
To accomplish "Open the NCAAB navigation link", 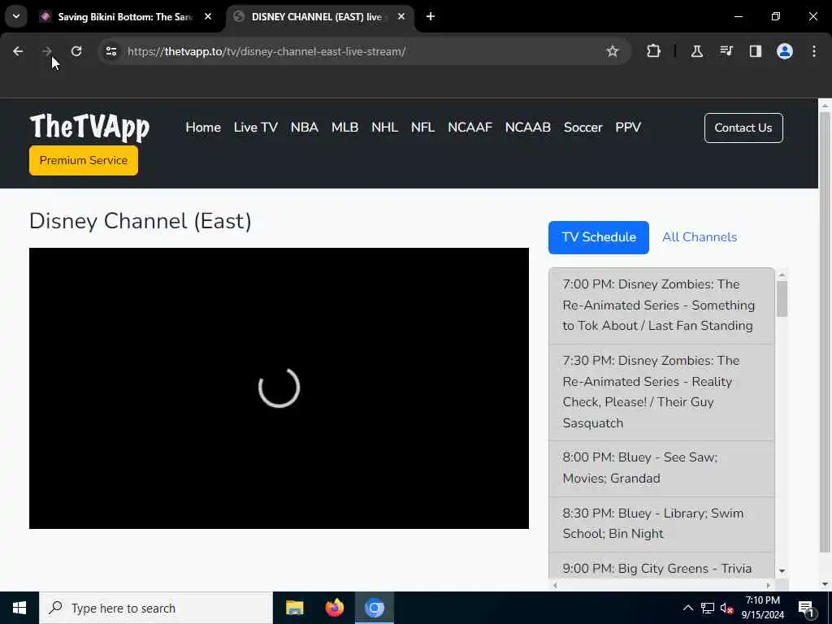I will pyautogui.click(x=528, y=128).
